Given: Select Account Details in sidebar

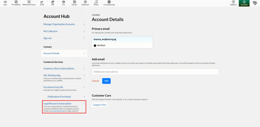Looking at the screenshot, I should [x=64, y=53].
